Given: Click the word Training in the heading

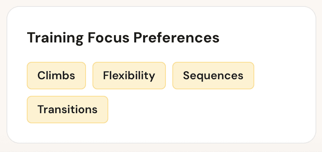Looking at the screenshot, I should pyautogui.click(x=55, y=38).
